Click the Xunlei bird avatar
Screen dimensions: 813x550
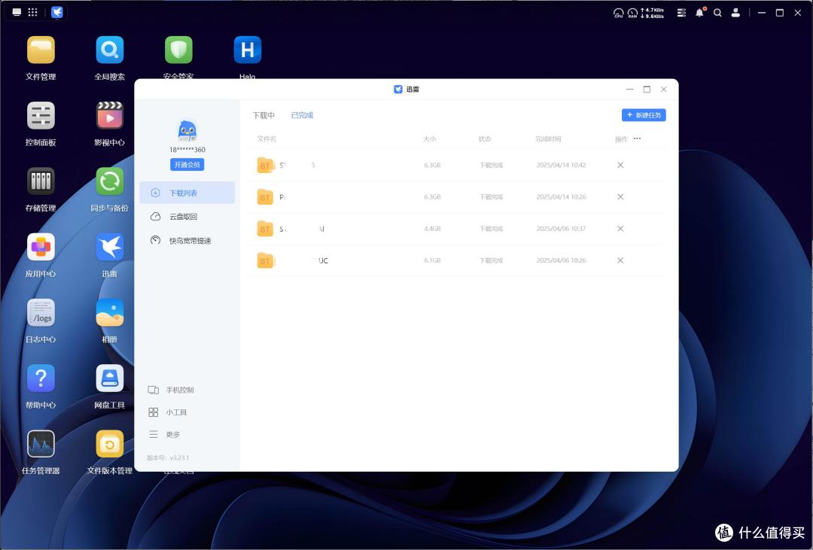(187, 131)
